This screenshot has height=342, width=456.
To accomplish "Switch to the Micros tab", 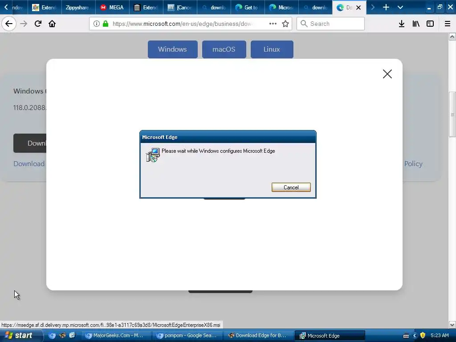I will tap(281, 7).
